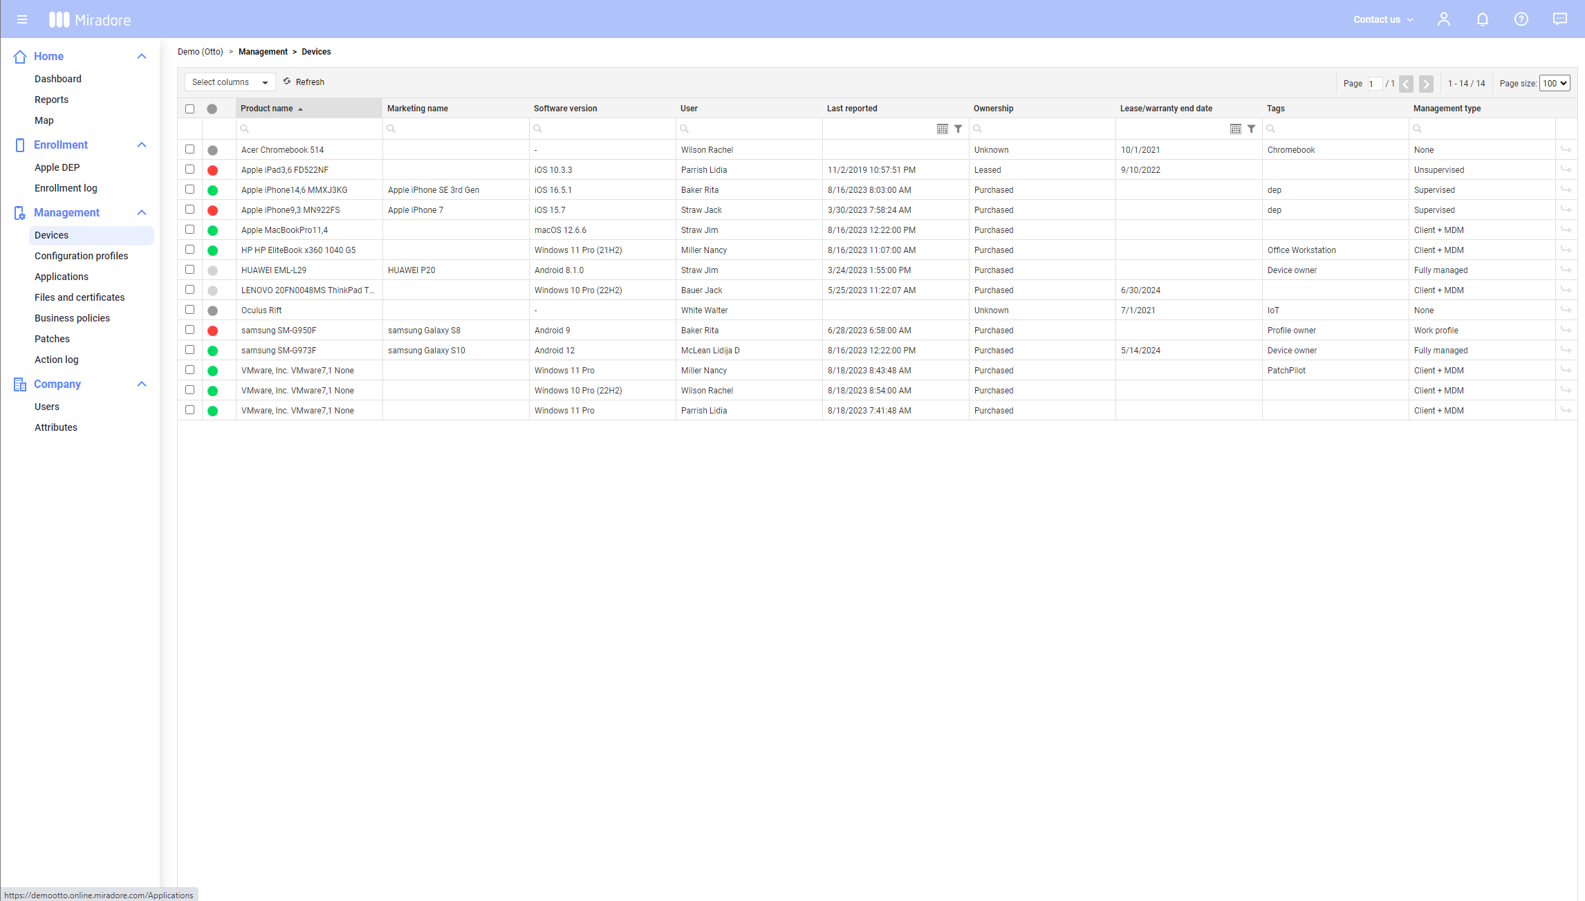Check the Apple MacBookPro11,4 row checkbox
Image resolution: width=1585 pixels, height=901 pixels.
coord(190,230)
